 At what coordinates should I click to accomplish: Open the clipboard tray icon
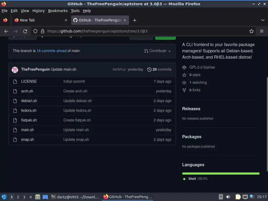(x=238, y=197)
